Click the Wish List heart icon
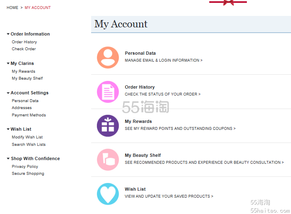Viewport: 291px width, 214px height. click(x=108, y=194)
